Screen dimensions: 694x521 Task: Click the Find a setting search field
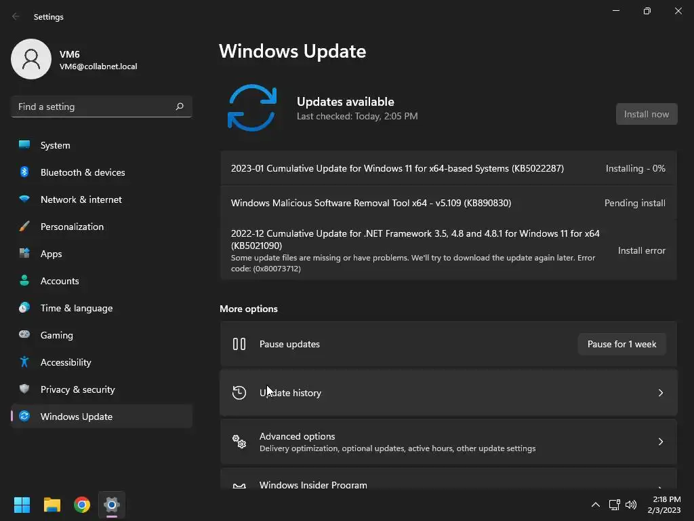pos(102,107)
